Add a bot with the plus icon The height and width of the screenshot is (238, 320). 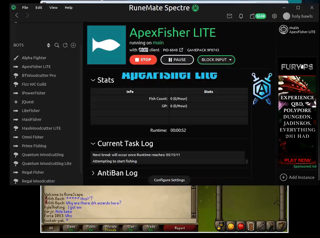[x=73, y=45]
